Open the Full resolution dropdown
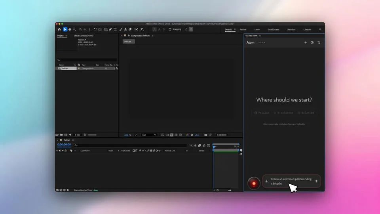The width and height of the screenshot is (380, 214). pyautogui.click(x=149, y=135)
